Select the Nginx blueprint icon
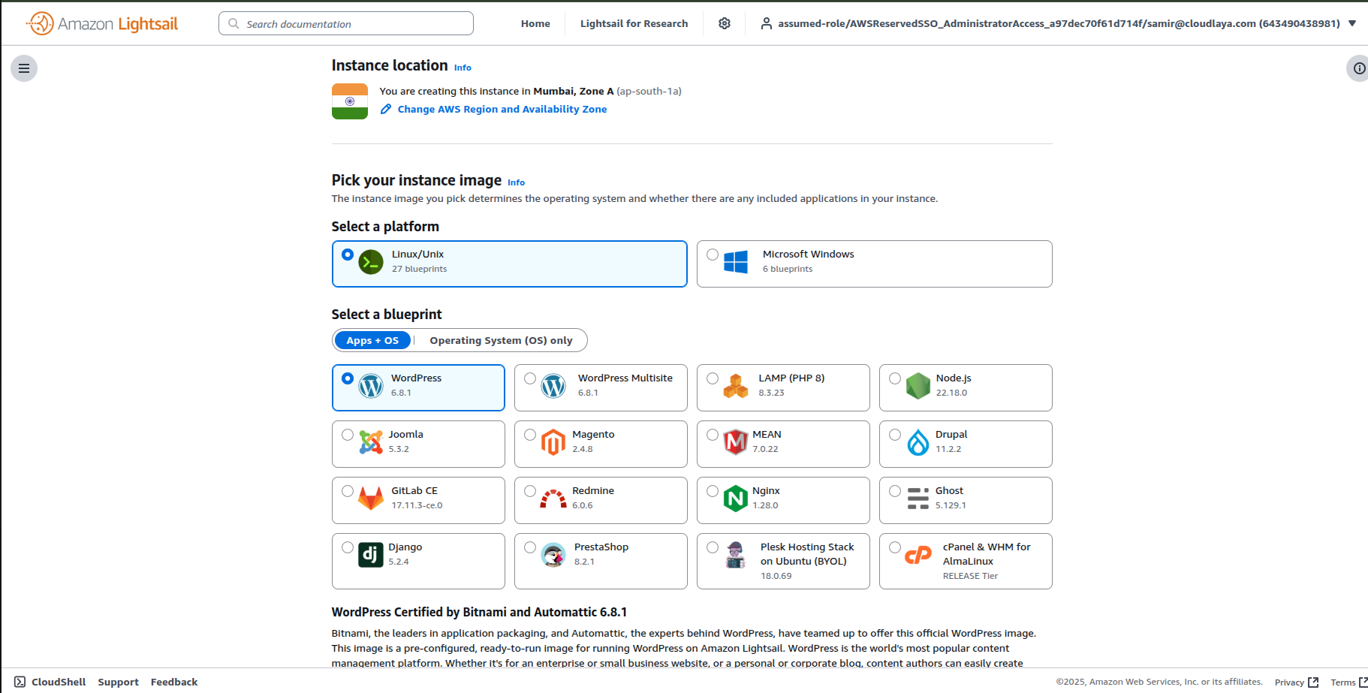 735,499
